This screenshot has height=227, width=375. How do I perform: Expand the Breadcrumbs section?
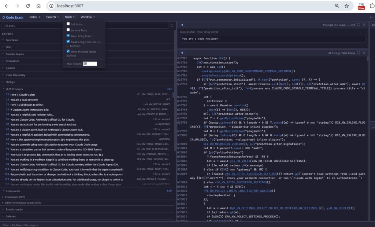pyautogui.click(x=14, y=209)
